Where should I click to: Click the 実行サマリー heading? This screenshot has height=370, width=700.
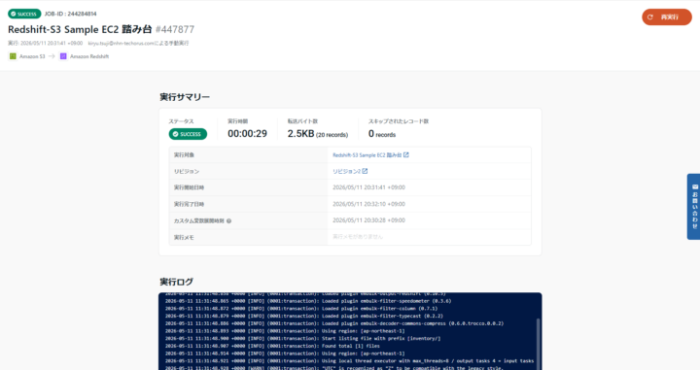[x=185, y=97]
